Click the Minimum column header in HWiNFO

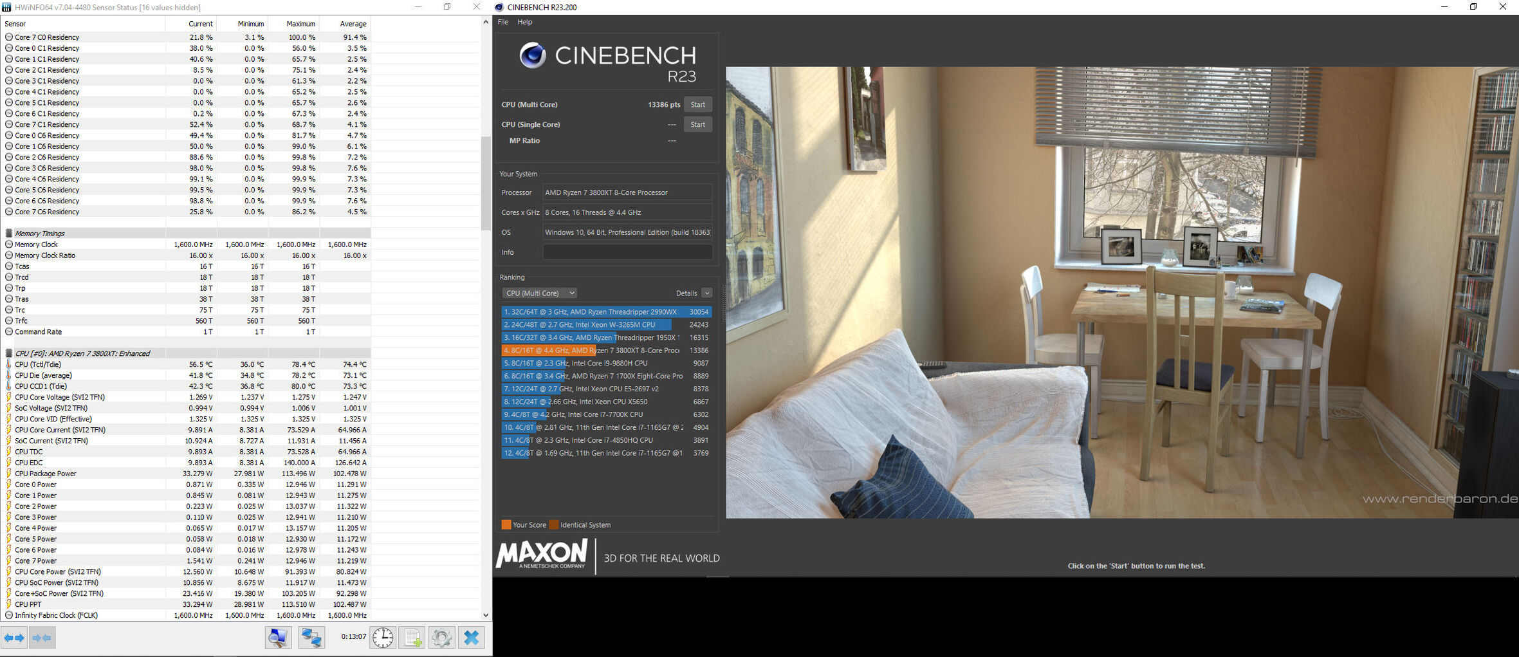[x=243, y=24]
